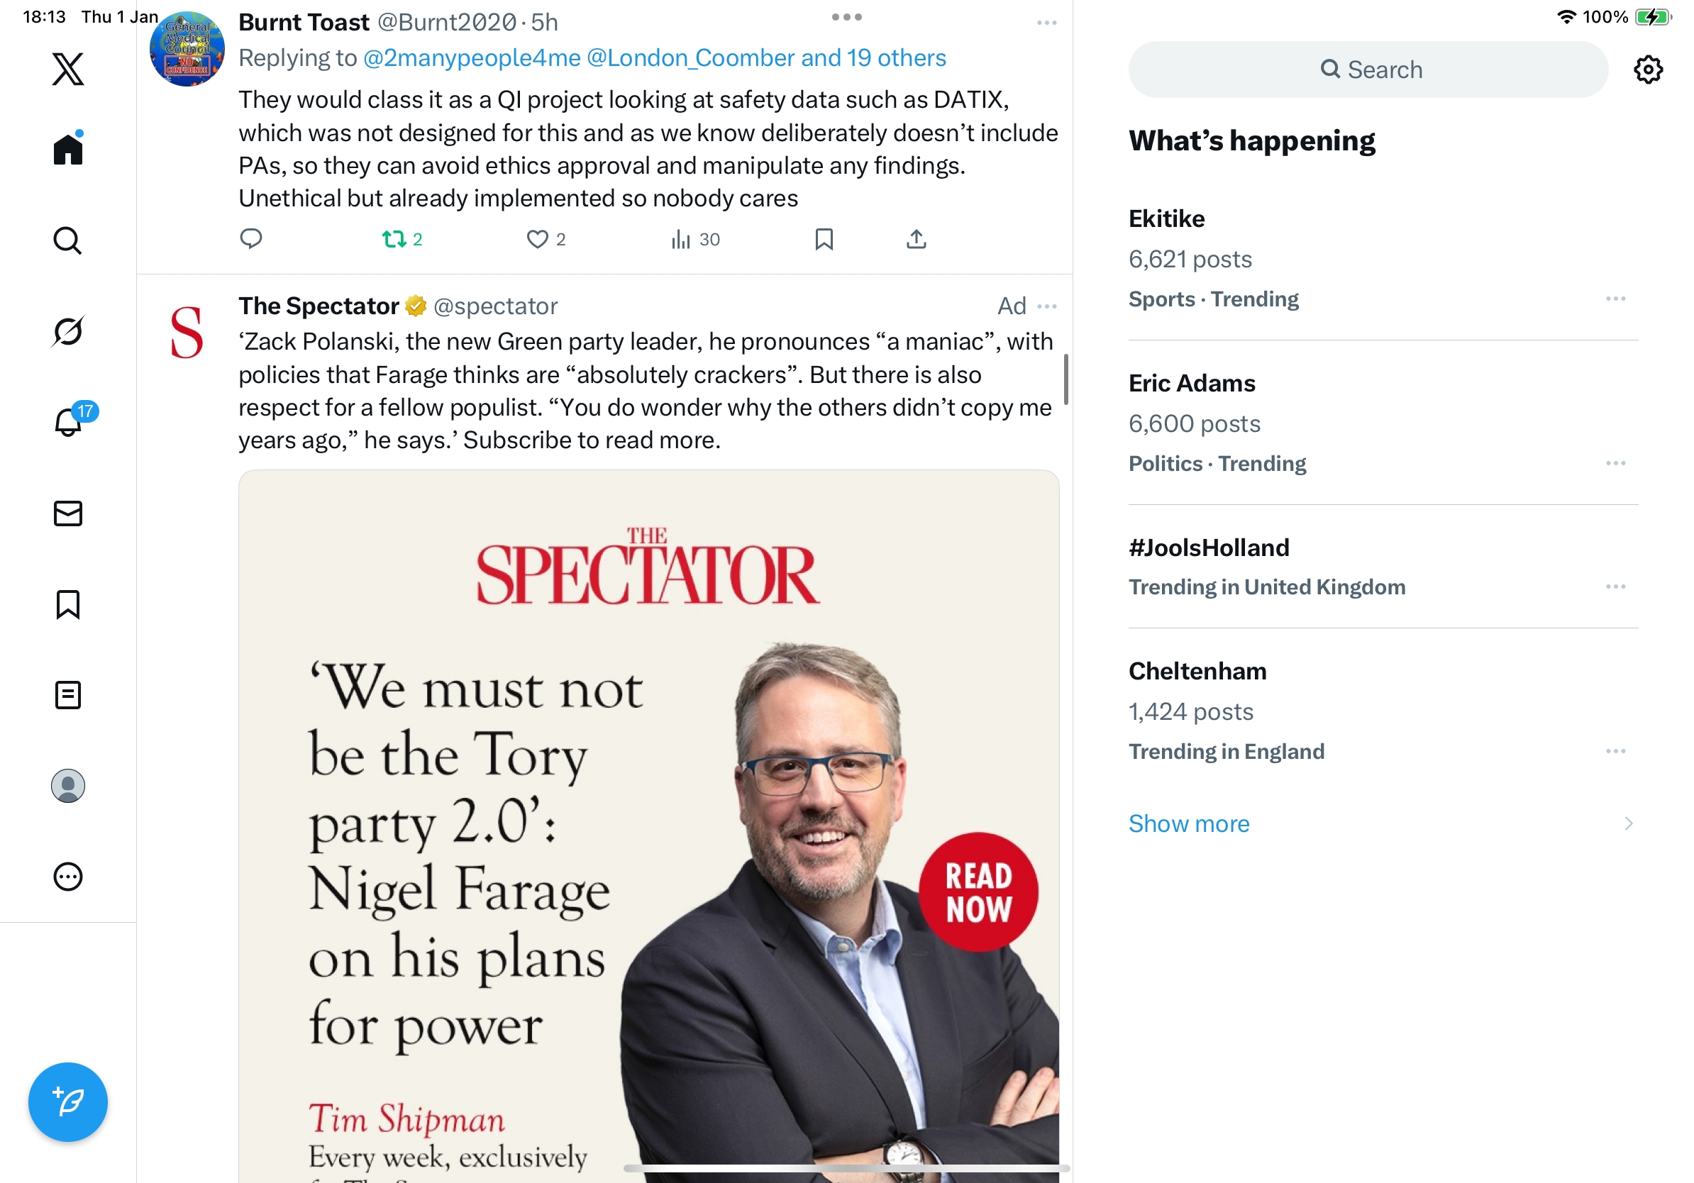This screenshot has height=1183, width=1694.
Task: Expand trends with Show more
Action: [1189, 823]
